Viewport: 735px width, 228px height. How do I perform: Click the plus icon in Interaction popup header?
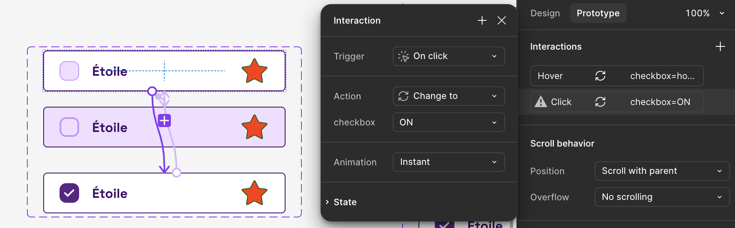(x=482, y=20)
